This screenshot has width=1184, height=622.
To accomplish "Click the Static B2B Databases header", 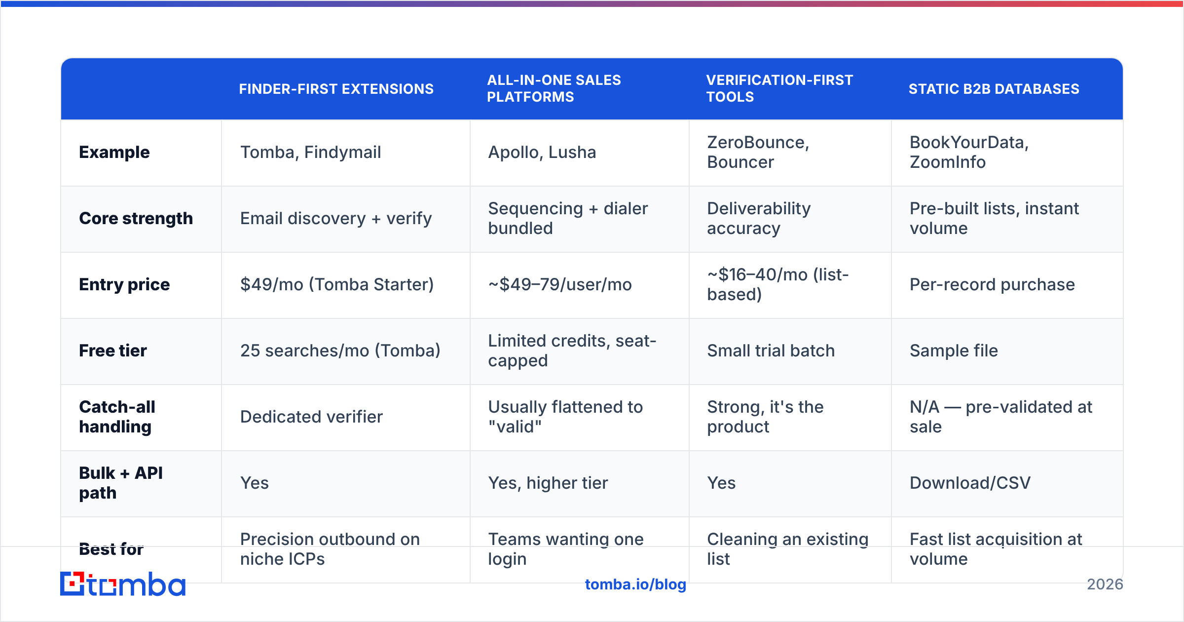I will point(994,89).
